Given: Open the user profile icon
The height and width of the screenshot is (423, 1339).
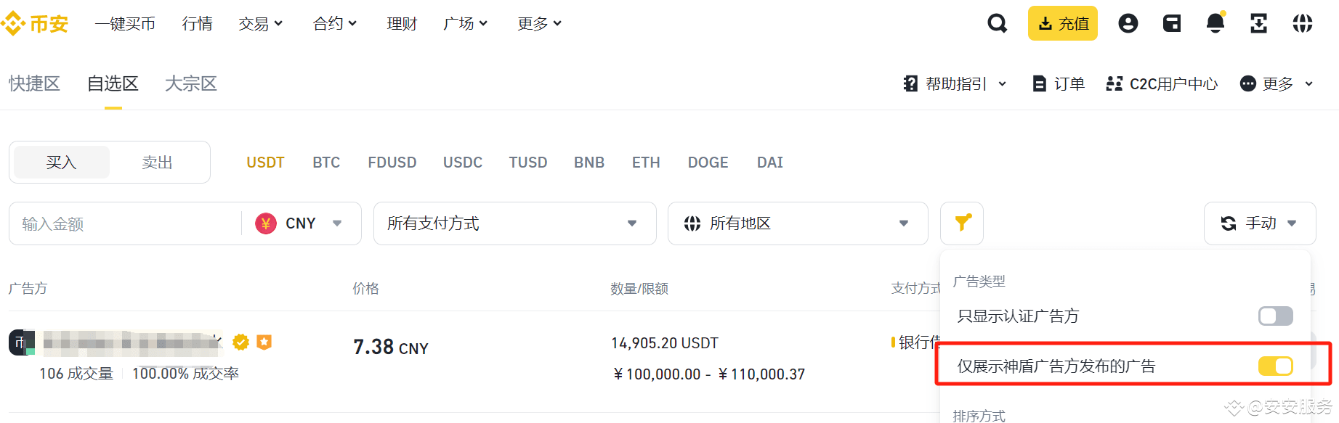Looking at the screenshot, I should click(x=1128, y=24).
